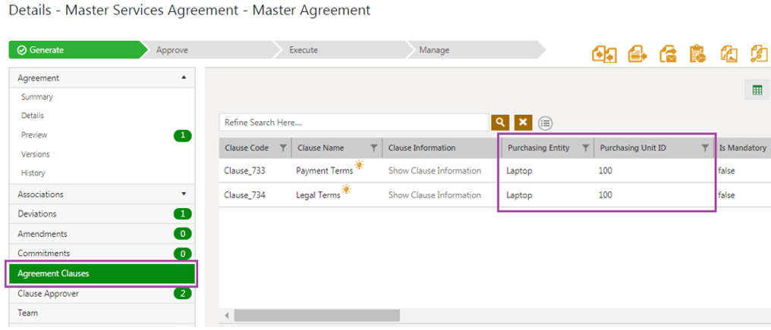Open the Purchasing Entity column filter

585,148
